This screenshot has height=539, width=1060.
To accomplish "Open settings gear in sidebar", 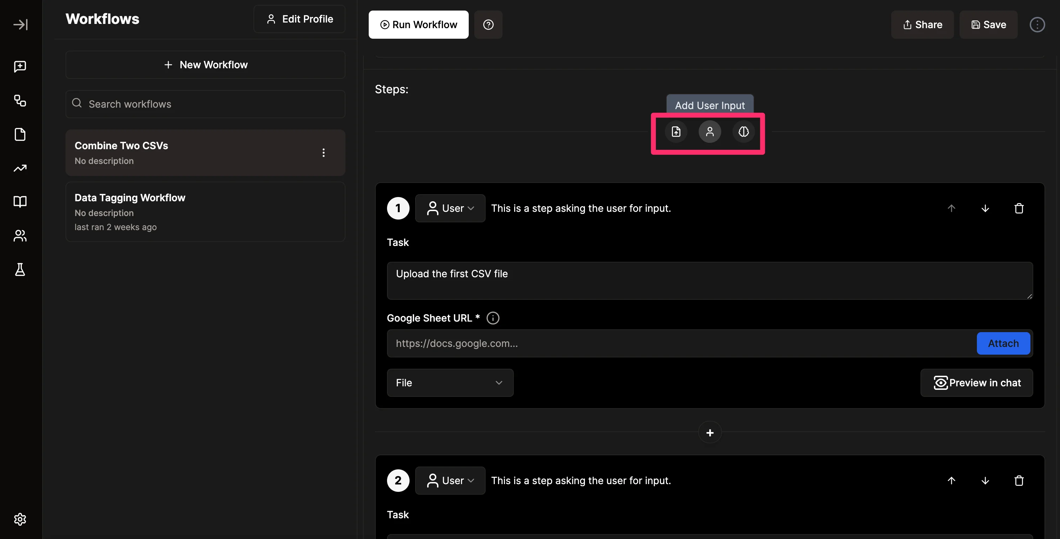I will (x=20, y=519).
